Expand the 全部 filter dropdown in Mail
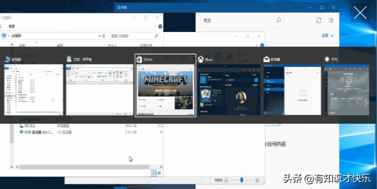 click(x=327, y=35)
